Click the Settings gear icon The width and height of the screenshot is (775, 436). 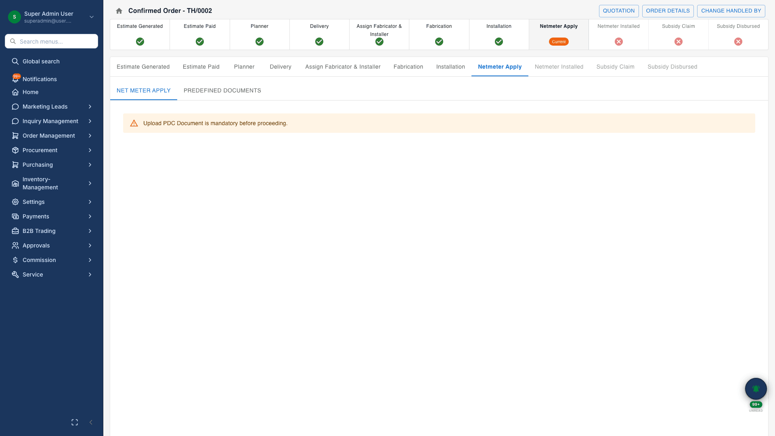[15, 202]
